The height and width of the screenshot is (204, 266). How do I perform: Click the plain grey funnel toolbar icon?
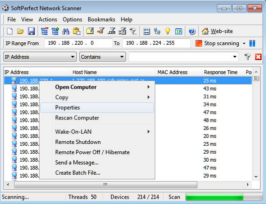tap(133, 31)
